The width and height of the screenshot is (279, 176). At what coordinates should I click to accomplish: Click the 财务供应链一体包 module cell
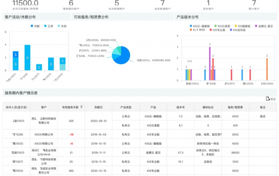point(208,144)
